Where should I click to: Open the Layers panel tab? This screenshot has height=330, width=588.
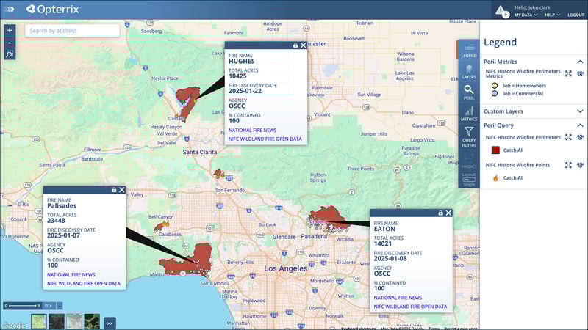click(x=469, y=71)
